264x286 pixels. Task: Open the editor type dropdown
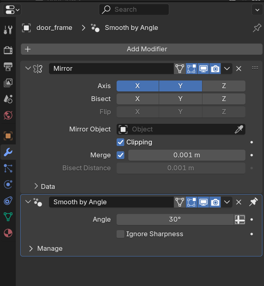tap(12, 10)
